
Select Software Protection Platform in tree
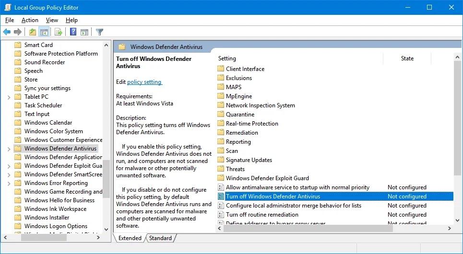[61, 54]
